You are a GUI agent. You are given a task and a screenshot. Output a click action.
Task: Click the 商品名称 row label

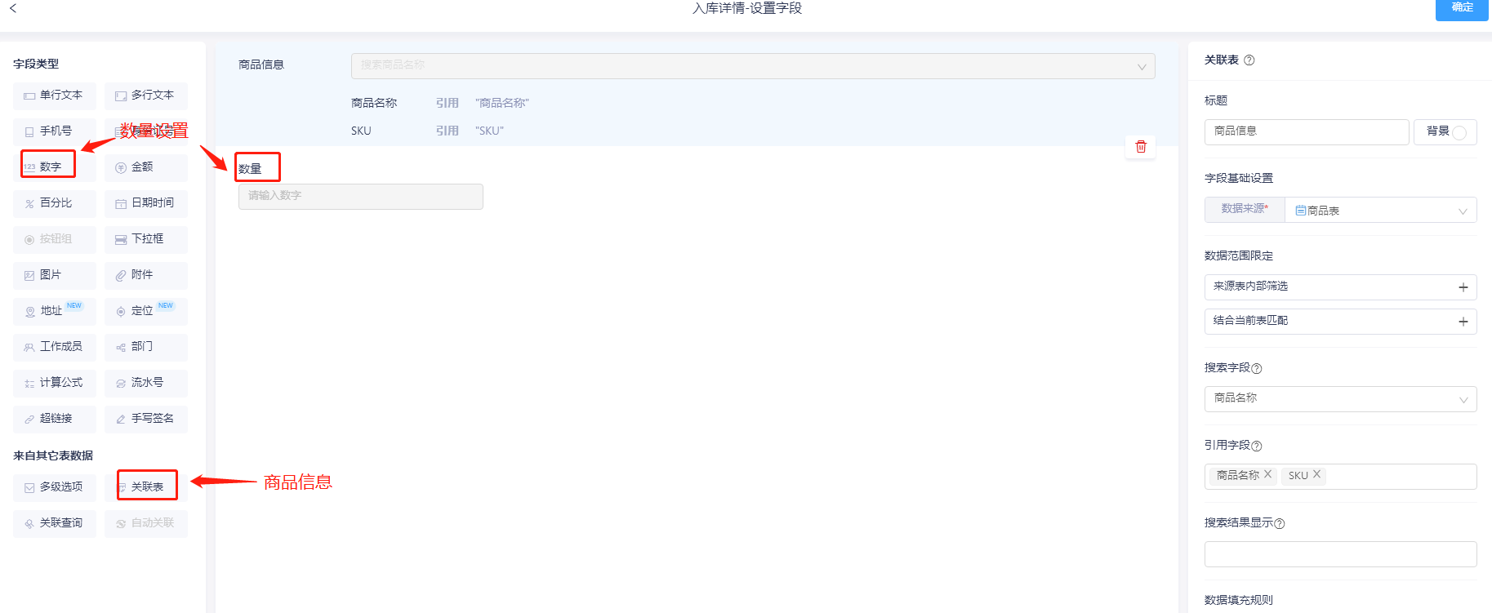(374, 103)
